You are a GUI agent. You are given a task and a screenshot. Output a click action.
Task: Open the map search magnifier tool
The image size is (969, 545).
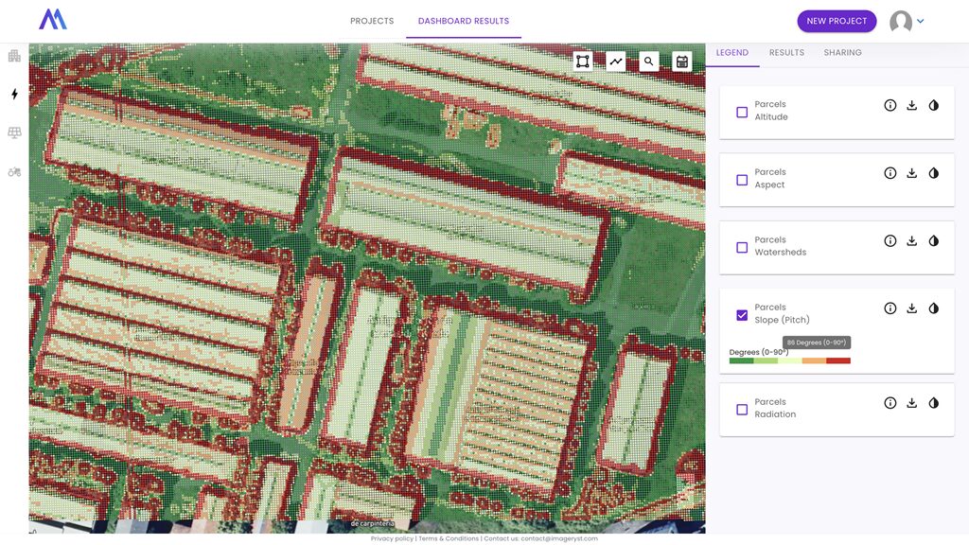click(649, 62)
